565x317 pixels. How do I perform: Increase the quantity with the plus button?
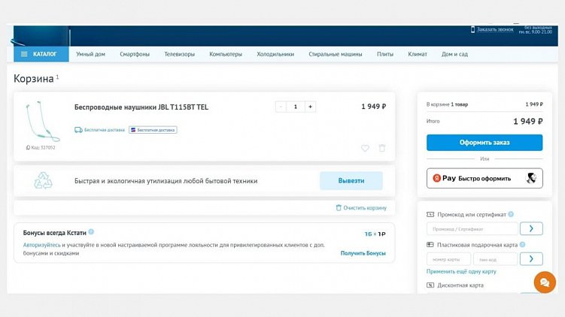coord(310,107)
